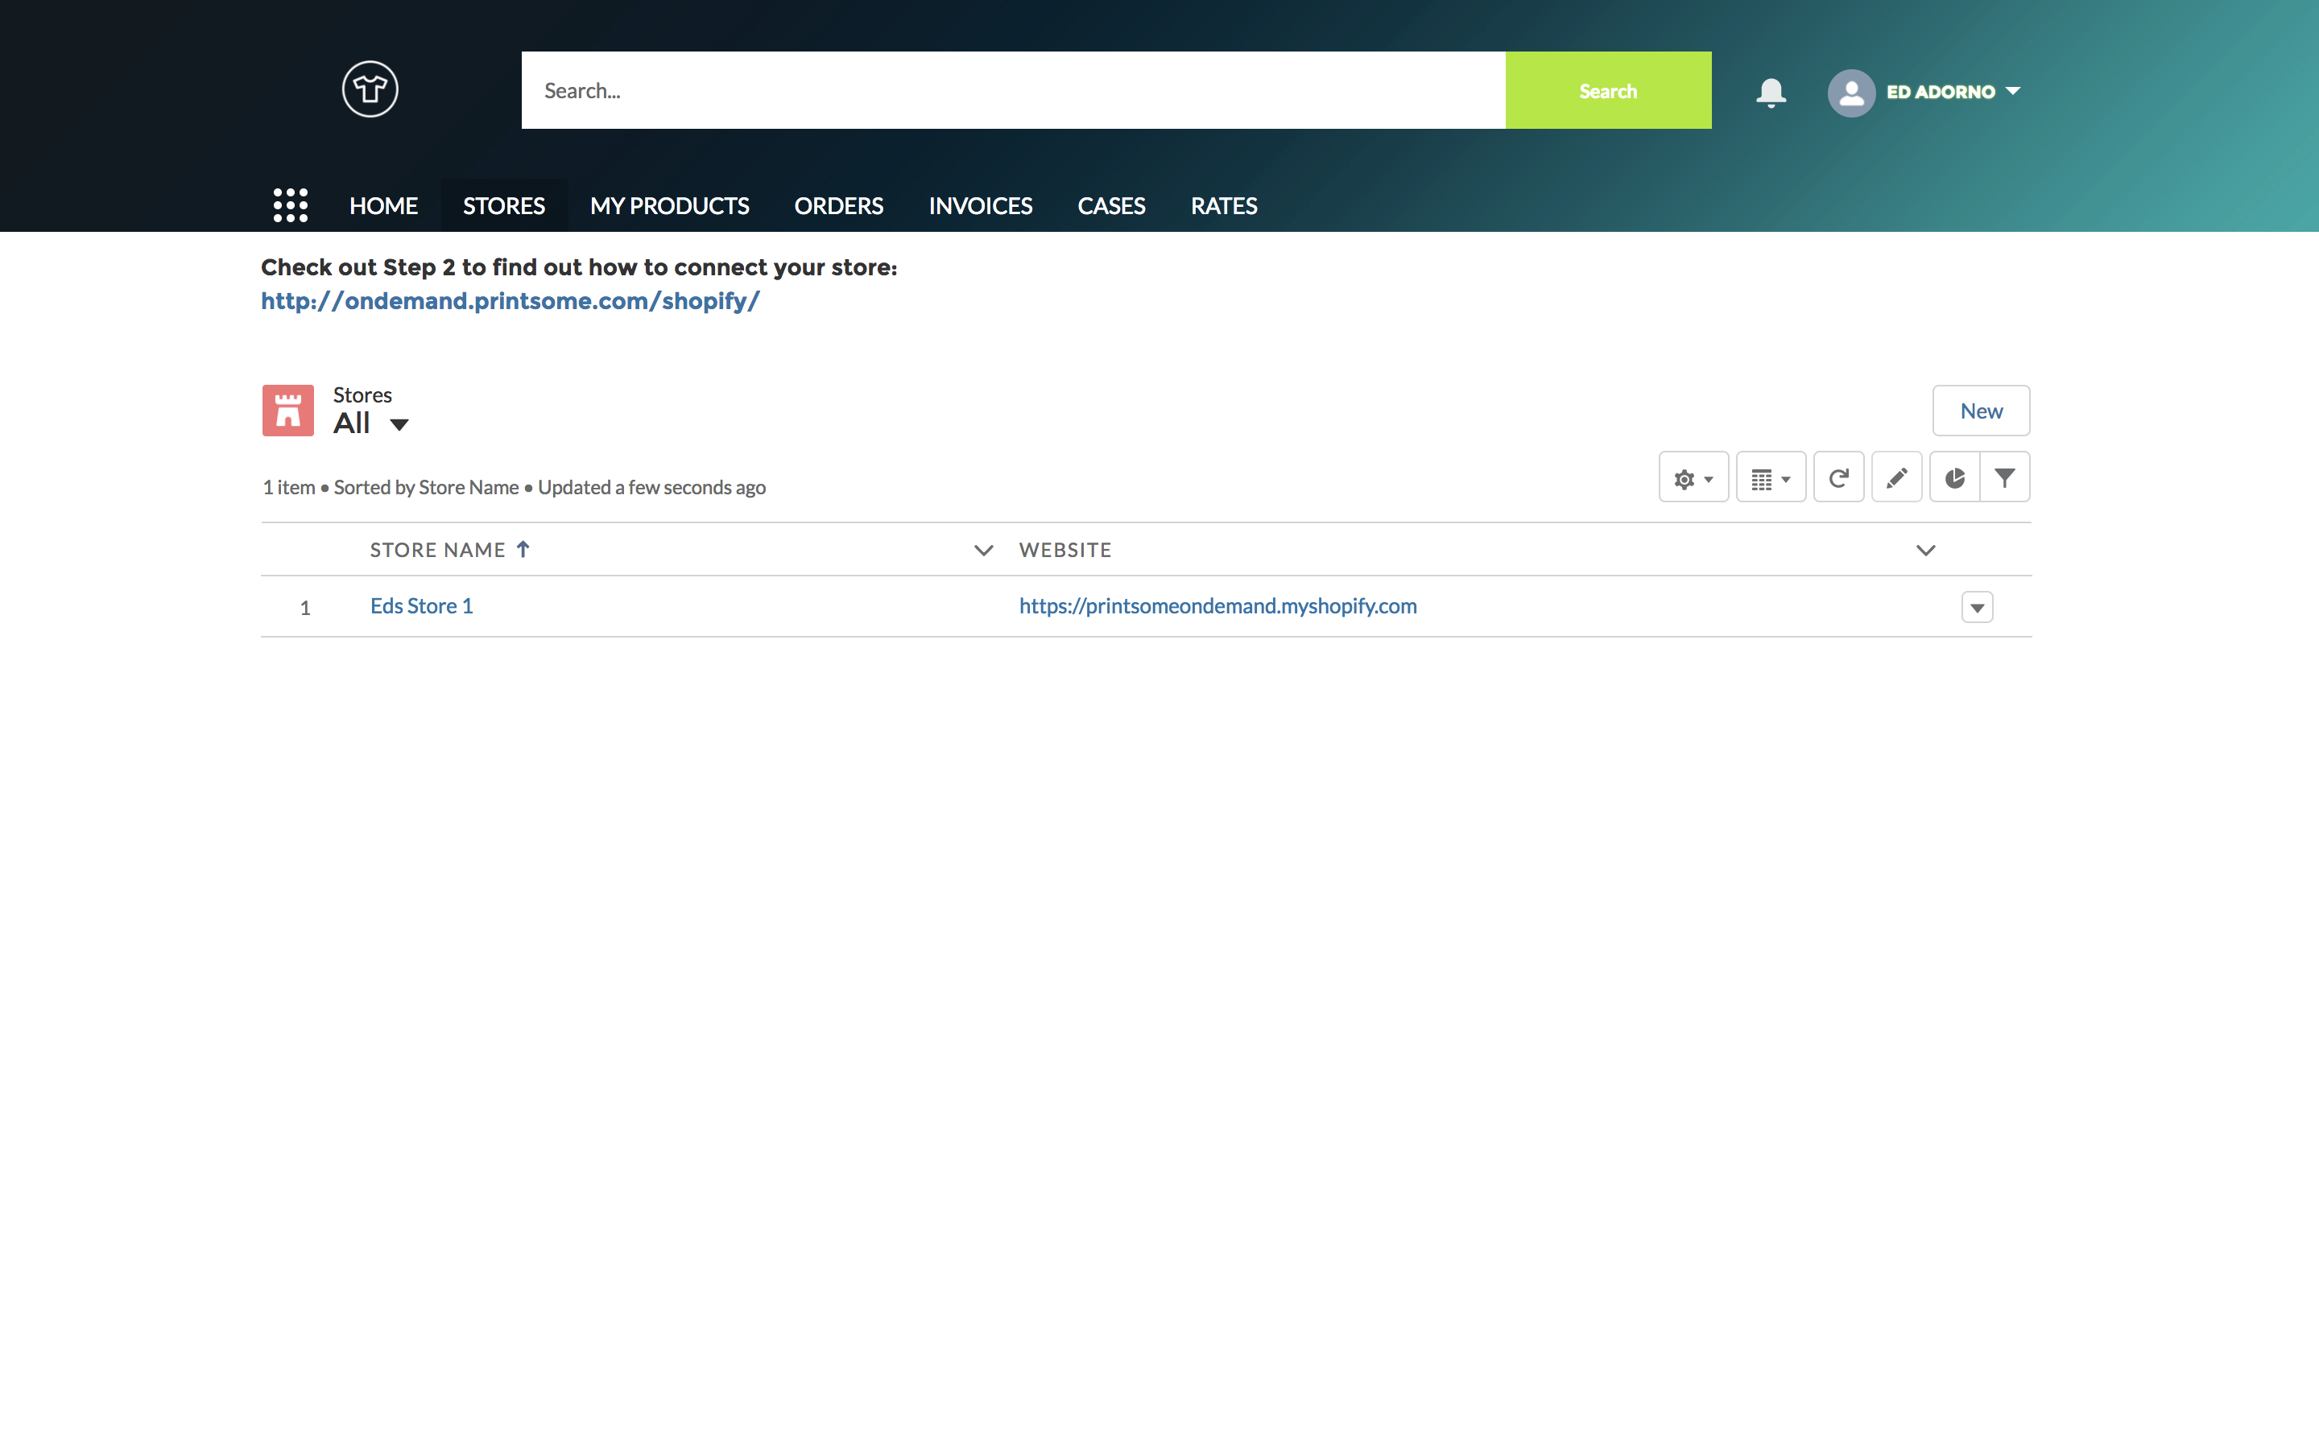Image resolution: width=2319 pixels, height=1449 pixels.
Task: Click the t-shirt logo icon
Action: pos(370,89)
